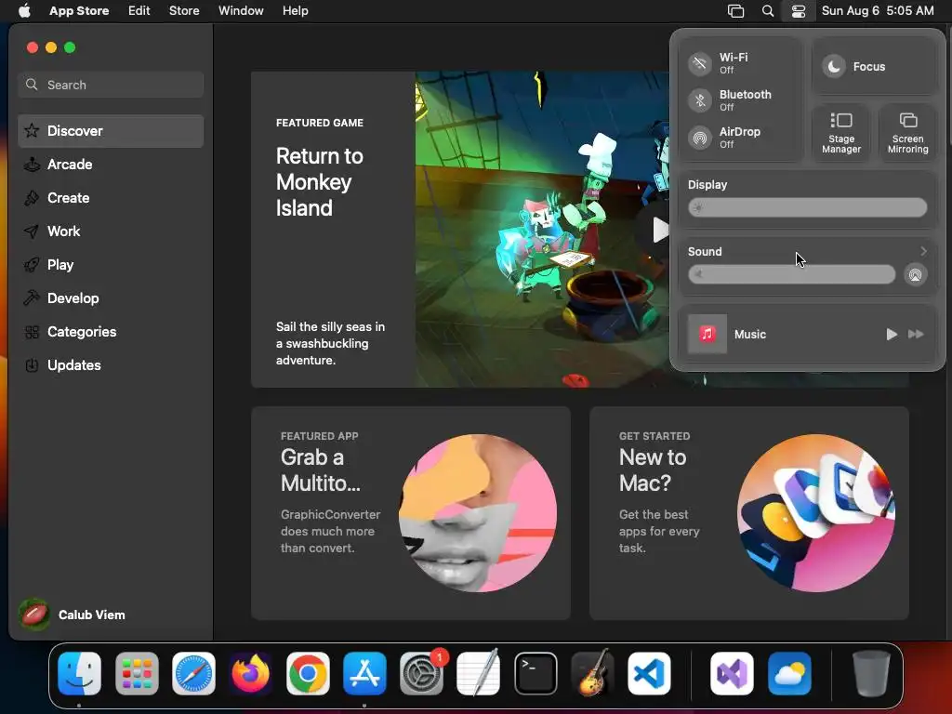The width and height of the screenshot is (952, 714).
Task: Open Finder from the Dock
Action: [x=80, y=673]
